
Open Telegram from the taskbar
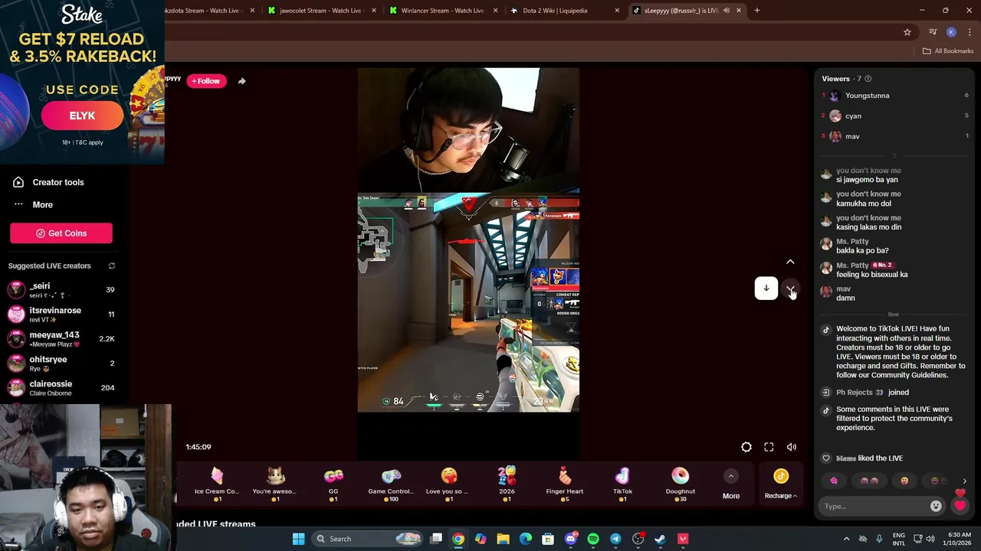click(615, 539)
